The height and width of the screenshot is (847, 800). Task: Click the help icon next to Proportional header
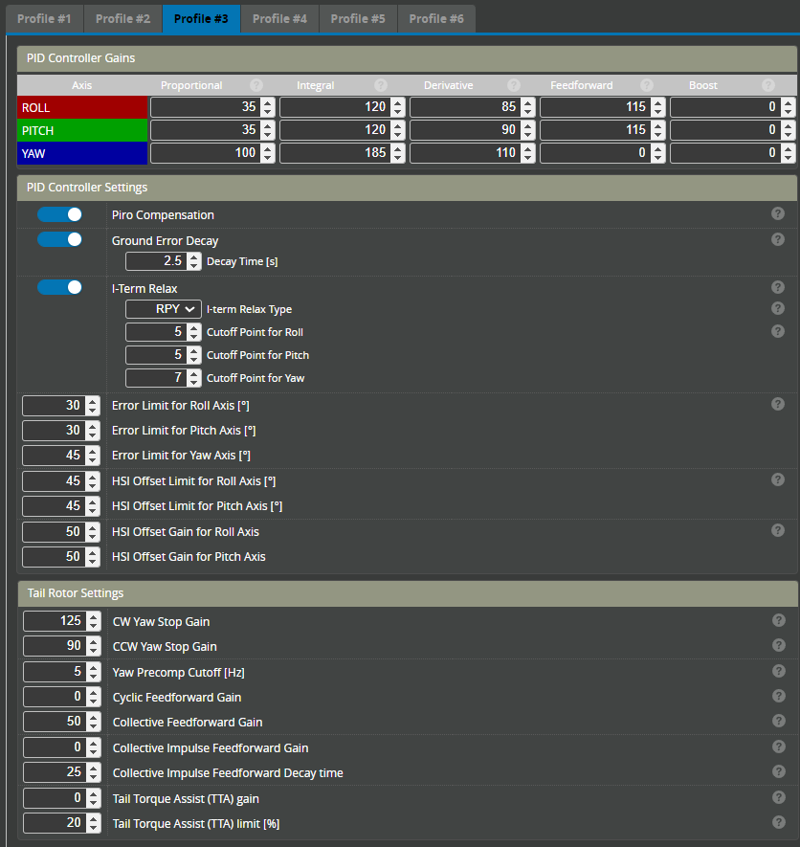[256, 85]
